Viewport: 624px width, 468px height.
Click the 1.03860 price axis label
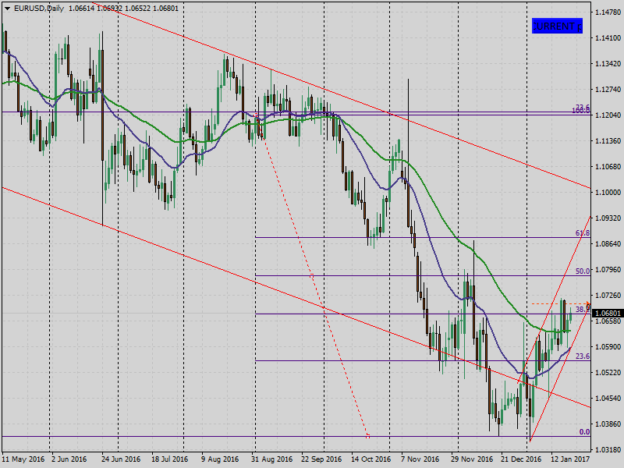click(608, 424)
